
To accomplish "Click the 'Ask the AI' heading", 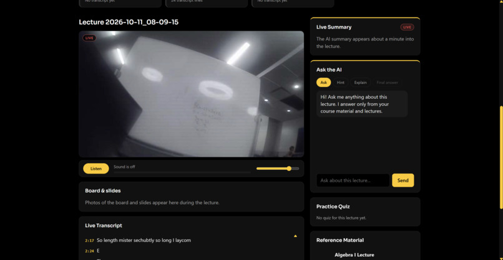I will [329, 70].
